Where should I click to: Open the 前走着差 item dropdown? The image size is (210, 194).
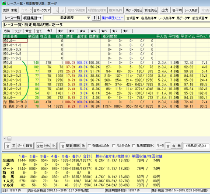coord(67,18)
